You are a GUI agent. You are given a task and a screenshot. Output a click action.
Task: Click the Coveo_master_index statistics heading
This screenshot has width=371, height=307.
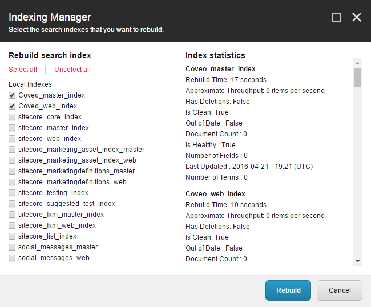tap(220, 69)
